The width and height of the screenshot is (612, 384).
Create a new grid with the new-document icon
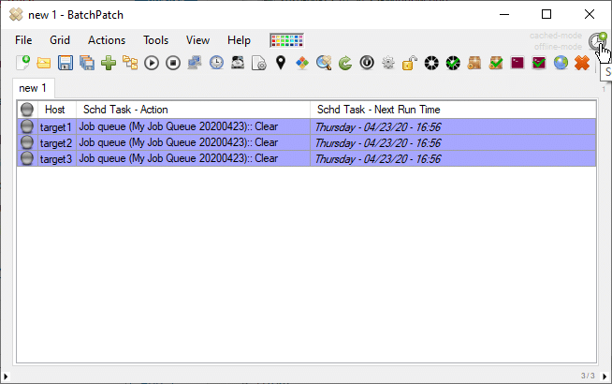tap(22, 63)
